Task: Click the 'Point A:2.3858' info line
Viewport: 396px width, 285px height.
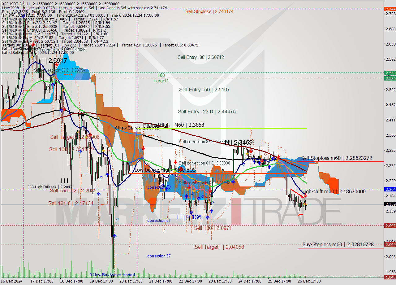Action: pyautogui.click(x=14, y=11)
